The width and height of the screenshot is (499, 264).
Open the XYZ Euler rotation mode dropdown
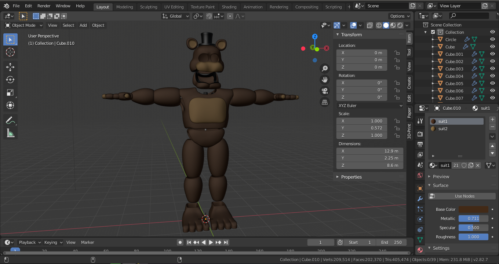(370, 106)
